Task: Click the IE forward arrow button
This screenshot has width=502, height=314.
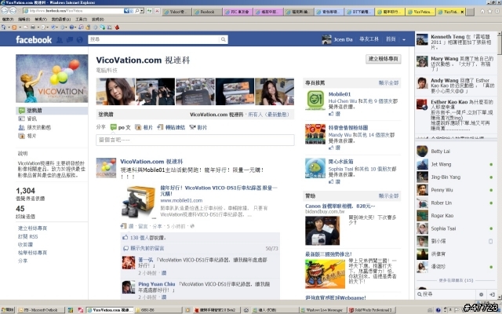Action: [13, 11]
